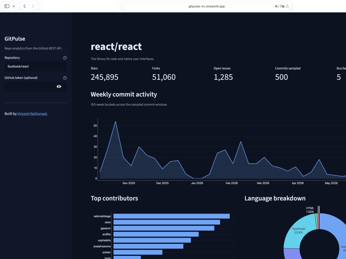Image resolution: width=346 pixels, height=259 pixels.
Task: Toggle the Safari sidebar icon
Action: click(x=7, y=6)
